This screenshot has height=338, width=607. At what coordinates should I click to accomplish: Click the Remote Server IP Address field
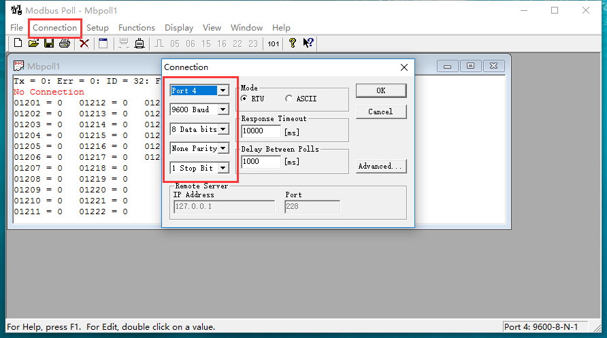(x=224, y=207)
